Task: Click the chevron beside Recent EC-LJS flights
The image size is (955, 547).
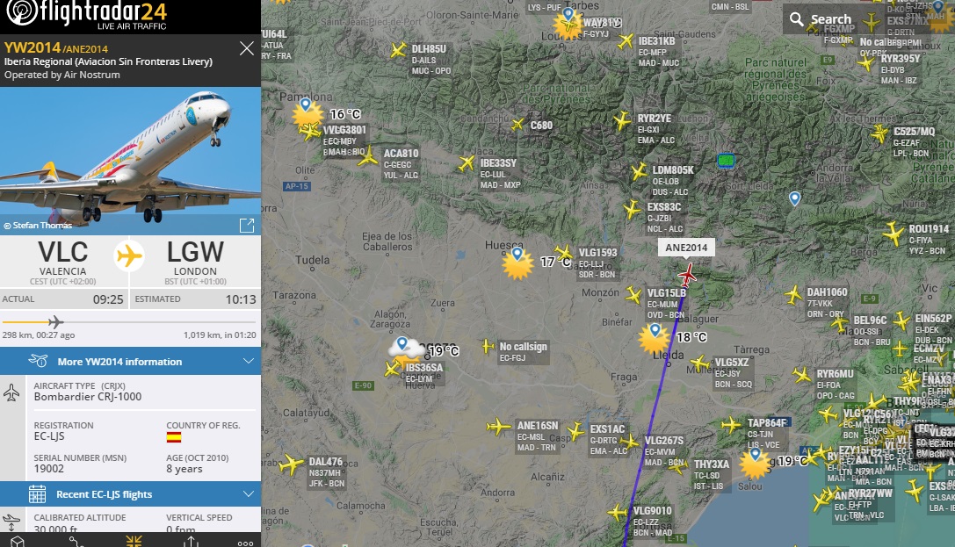Action: (x=248, y=494)
